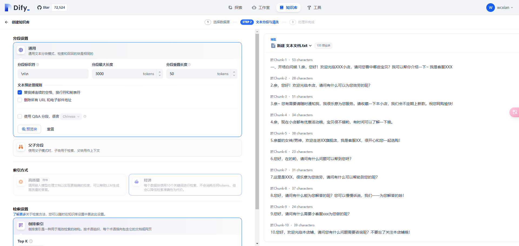Click the left panel vertical scrollbar thumb
The width and height of the screenshot is (519, 246).
pyautogui.click(x=257, y=122)
